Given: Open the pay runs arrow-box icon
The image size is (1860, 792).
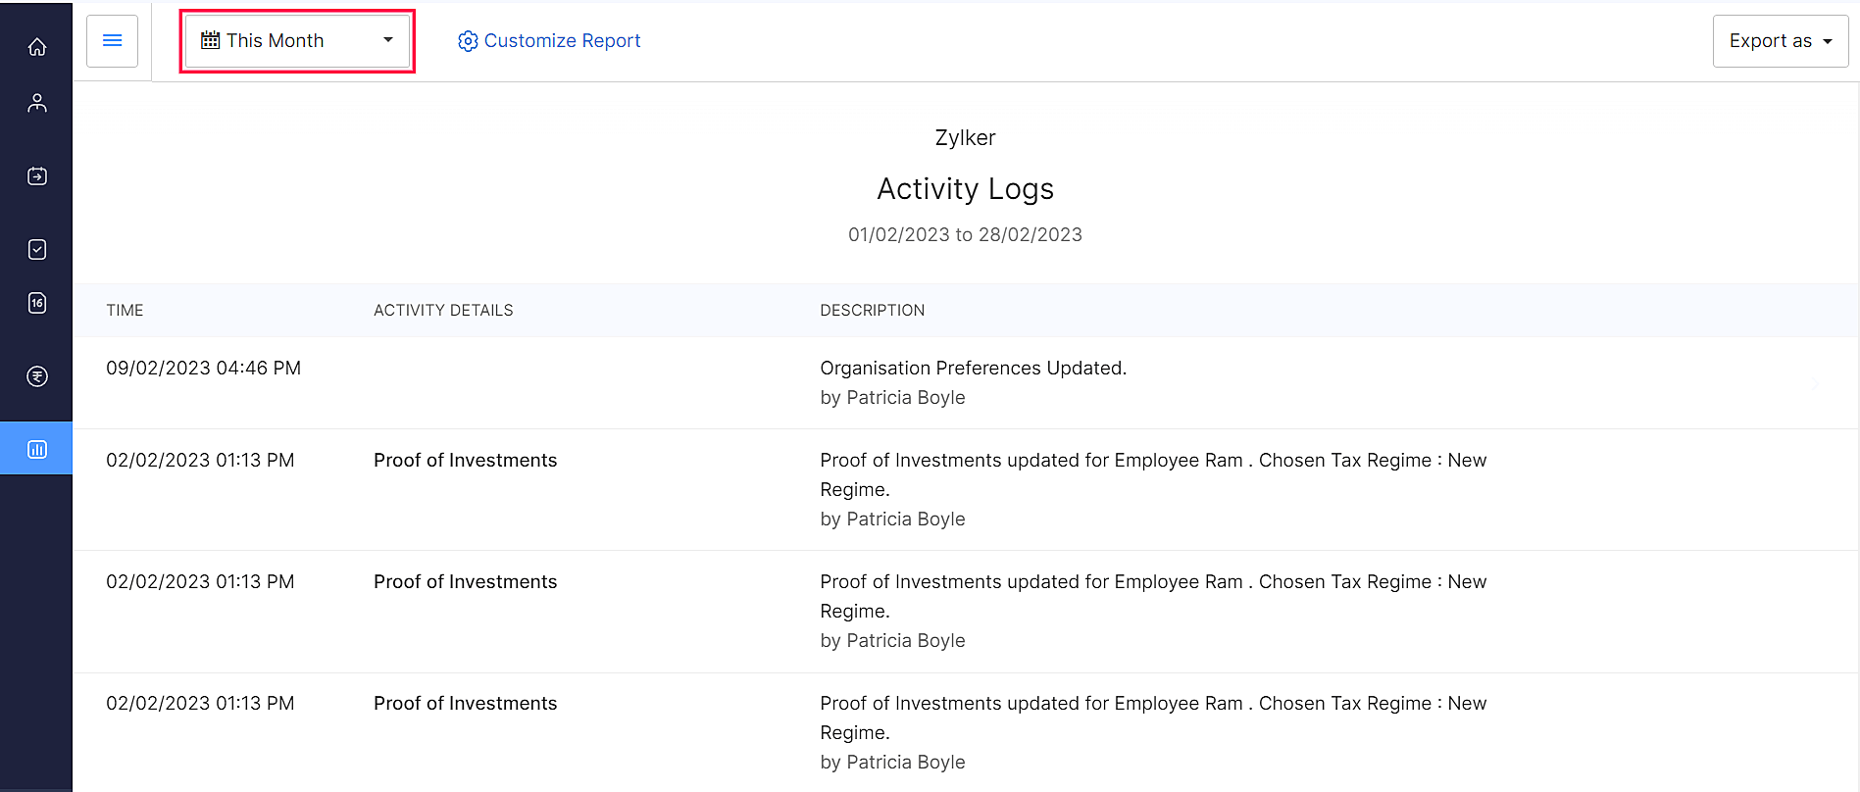Looking at the screenshot, I should point(37,176).
